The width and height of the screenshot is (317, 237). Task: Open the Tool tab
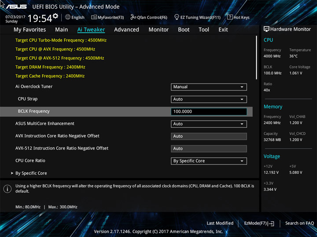[x=204, y=30]
